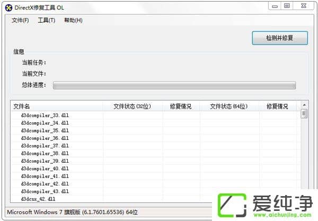Sort by the 文件名 column header
This screenshot has height=221, width=318.
[x=57, y=106]
